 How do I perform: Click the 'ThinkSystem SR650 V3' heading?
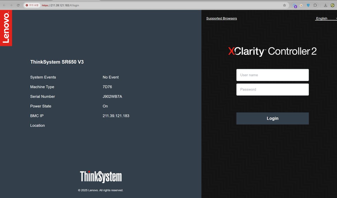tap(57, 62)
